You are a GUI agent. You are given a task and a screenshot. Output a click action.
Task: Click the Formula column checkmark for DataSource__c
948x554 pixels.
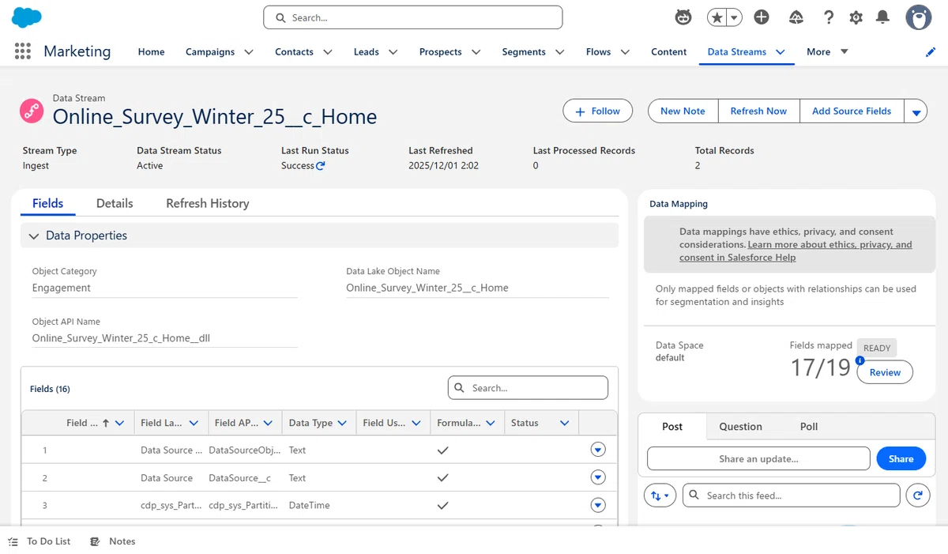tap(443, 477)
